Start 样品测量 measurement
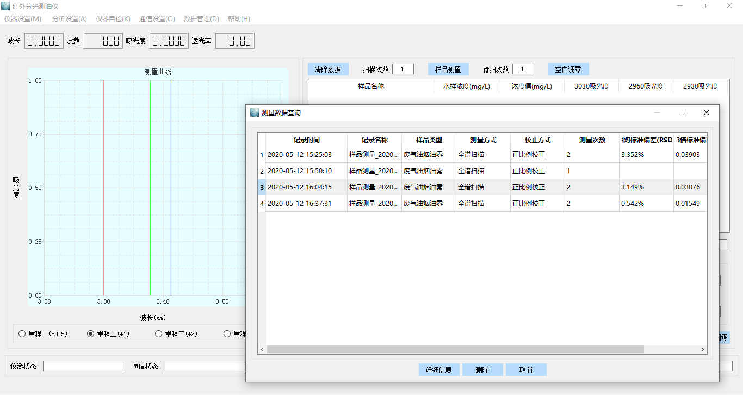Image resolution: width=743 pixels, height=398 pixels. coord(448,70)
